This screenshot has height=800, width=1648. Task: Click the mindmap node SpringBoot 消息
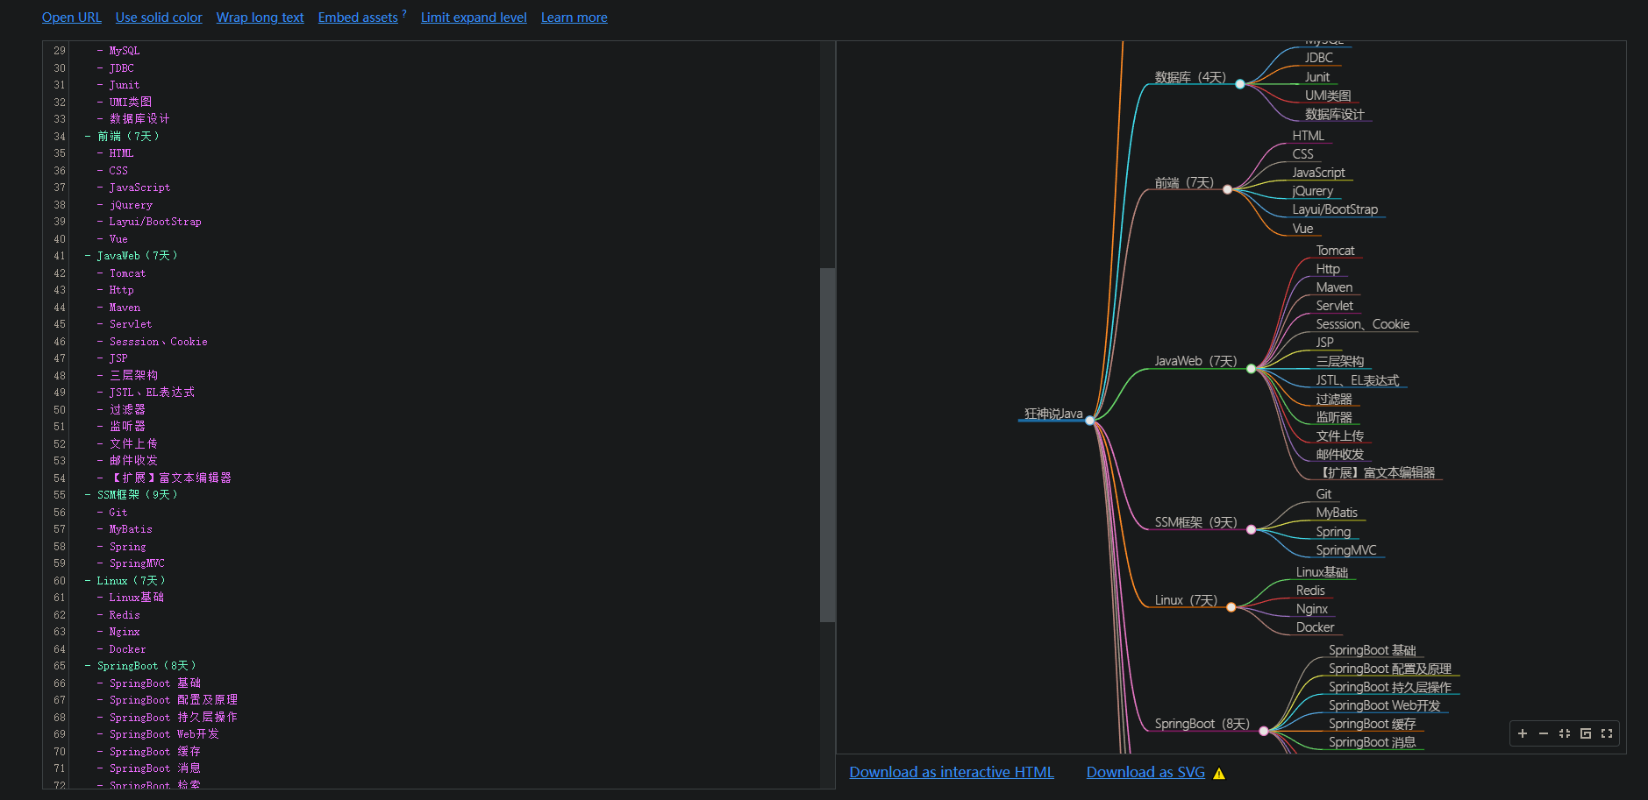(x=1372, y=742)
